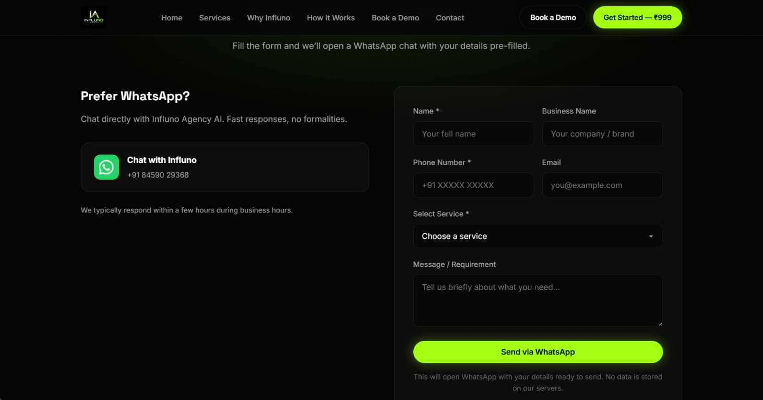
Task: Select the Email input box
Action: [x=602, y=185]
